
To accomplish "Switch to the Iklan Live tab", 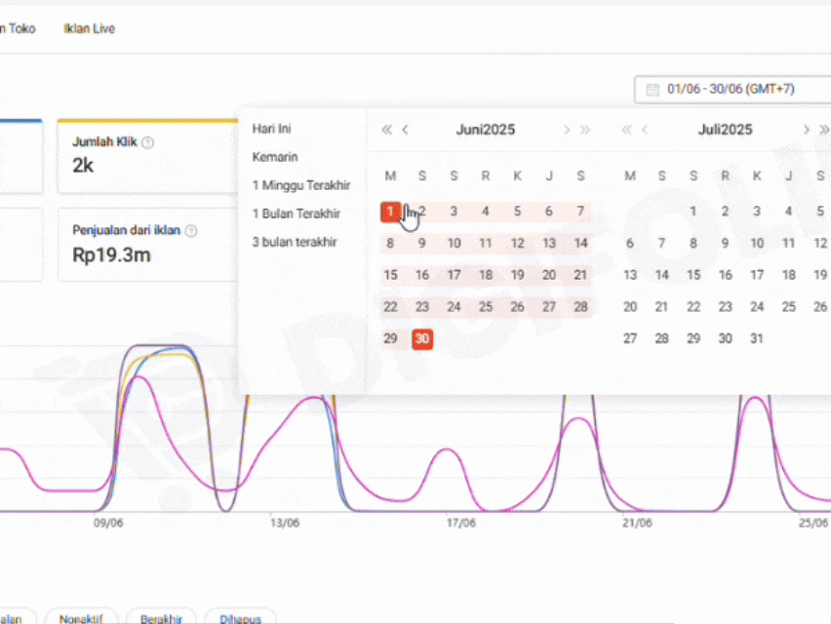I will (89, 29).
